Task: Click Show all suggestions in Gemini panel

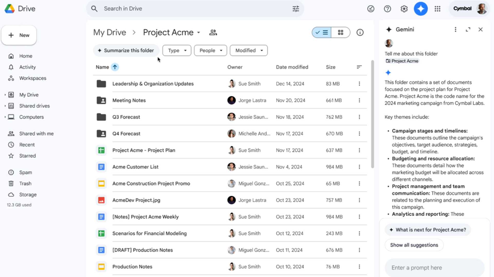Action: point(414,245)
